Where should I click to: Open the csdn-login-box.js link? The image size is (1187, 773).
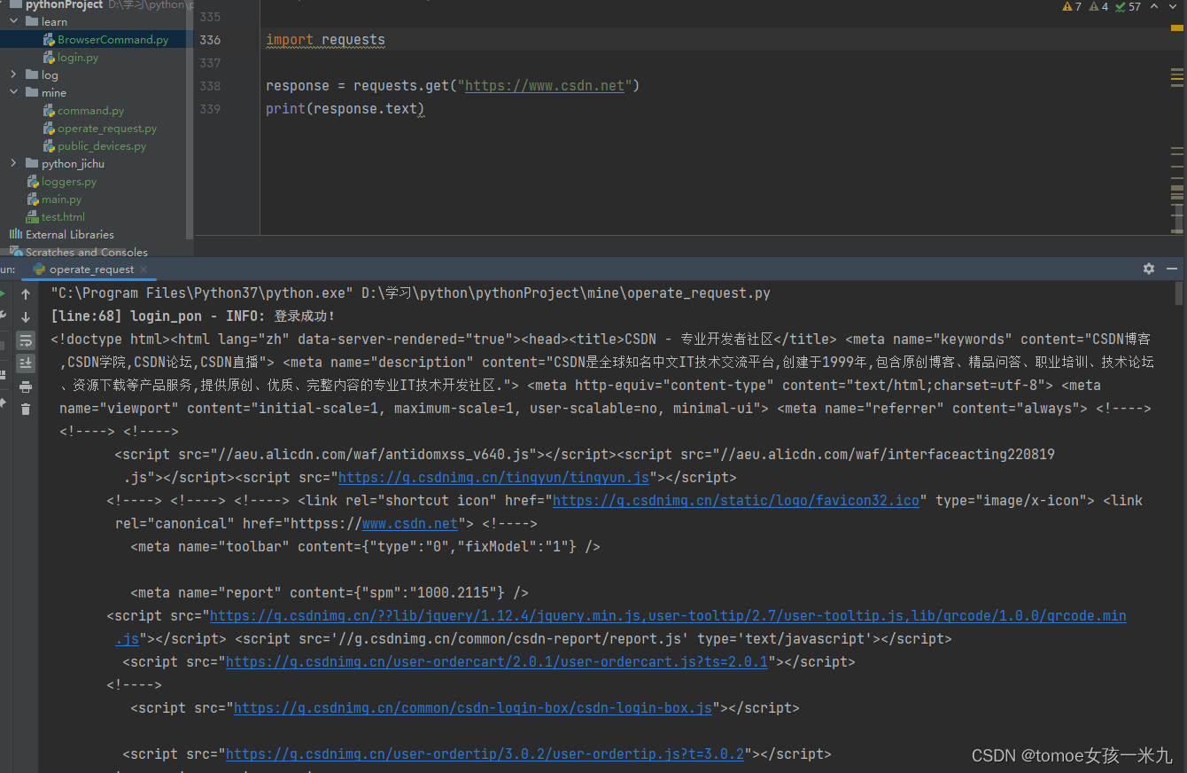coord(473,707)
